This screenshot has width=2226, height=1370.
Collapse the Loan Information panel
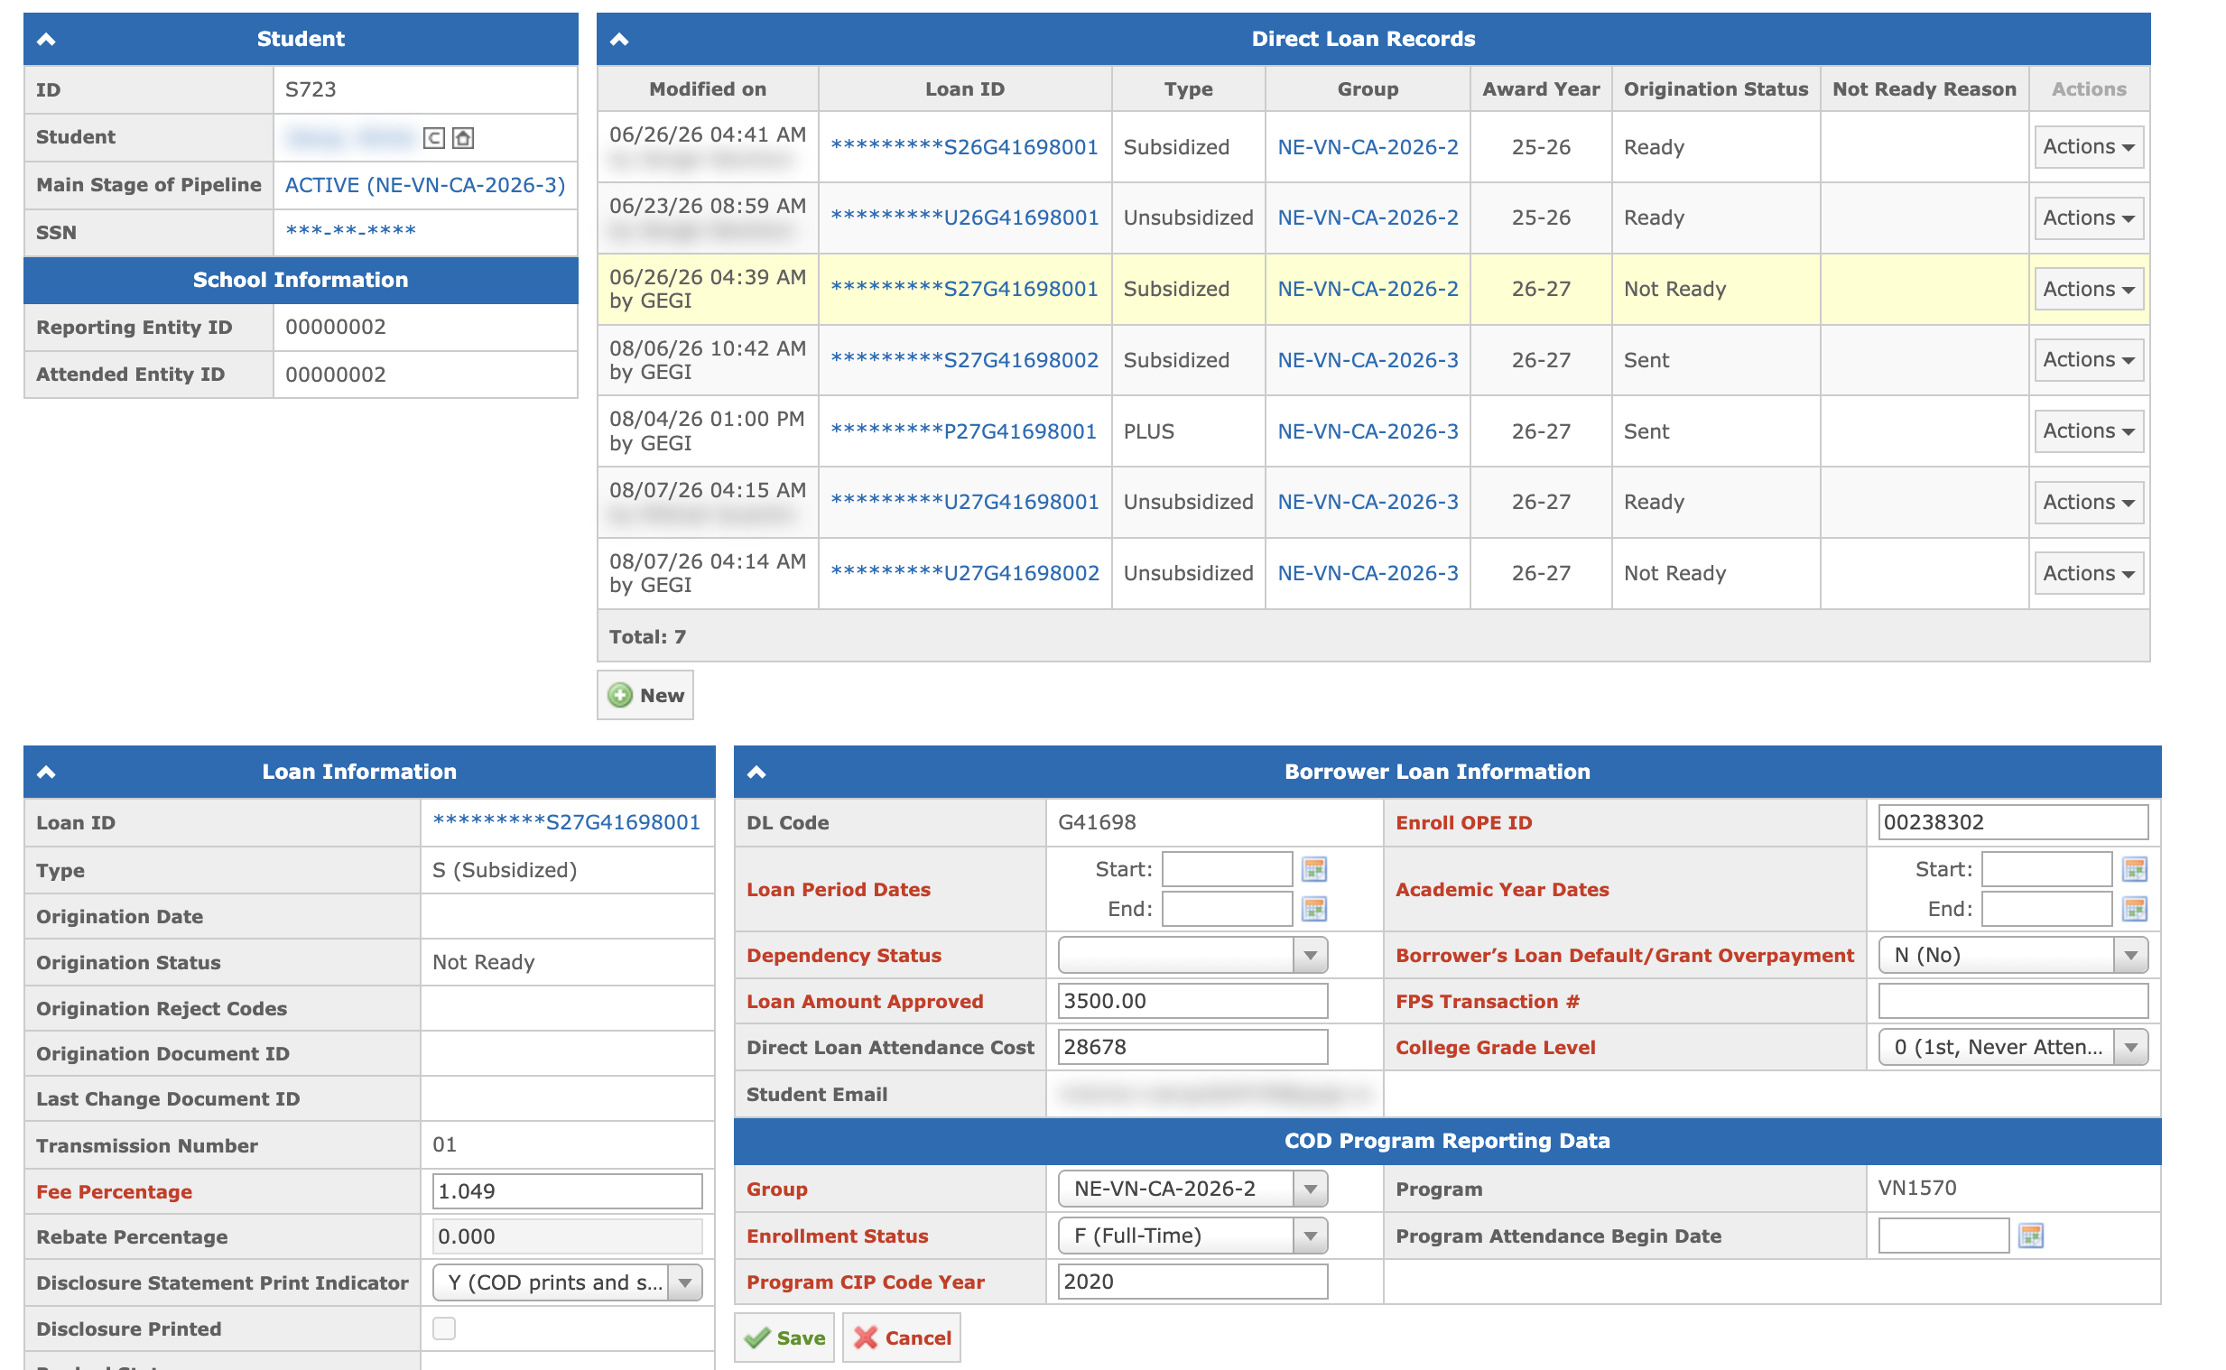(x=46, y=772)
